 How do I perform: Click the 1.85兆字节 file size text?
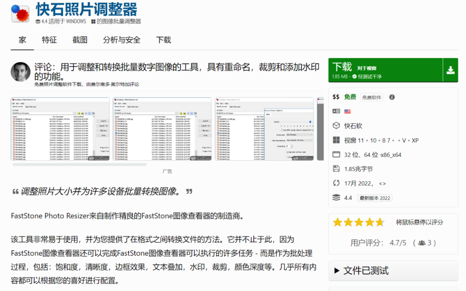pyautogui.click(x=359, y=169)
